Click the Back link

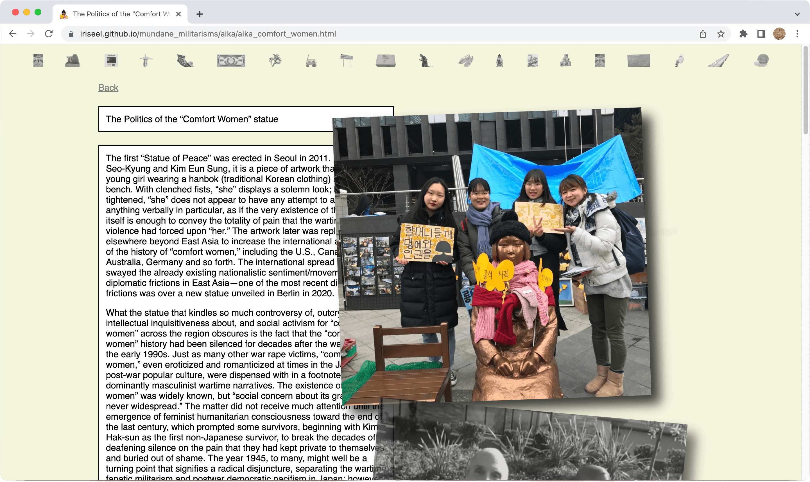(108, 88)
